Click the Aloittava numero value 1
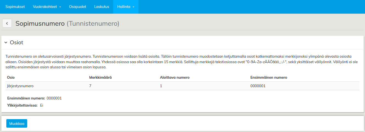 tap(161, 86)
